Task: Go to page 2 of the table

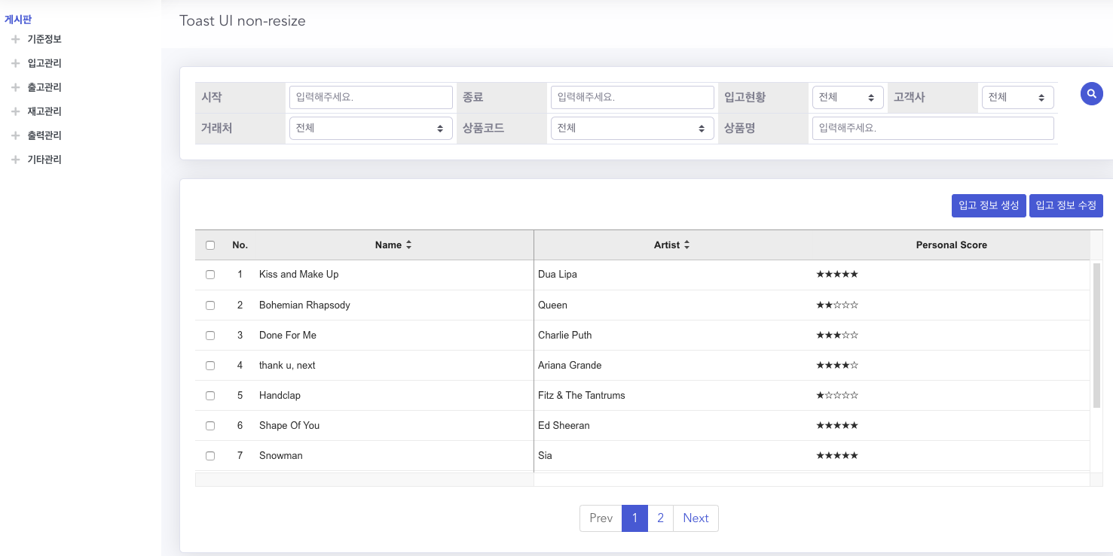Action: (660, 518)
